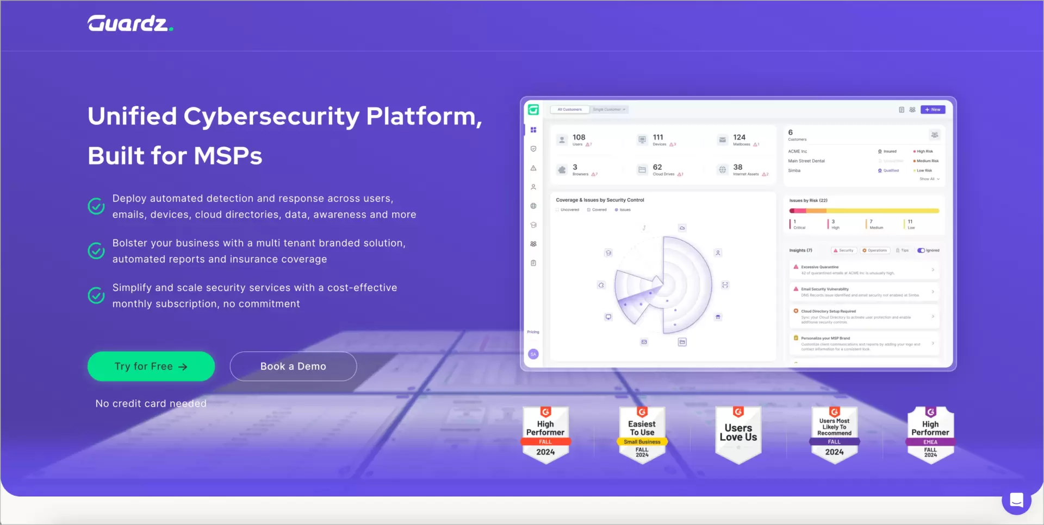Enable the Uncovered legend filter

(567, 210)
